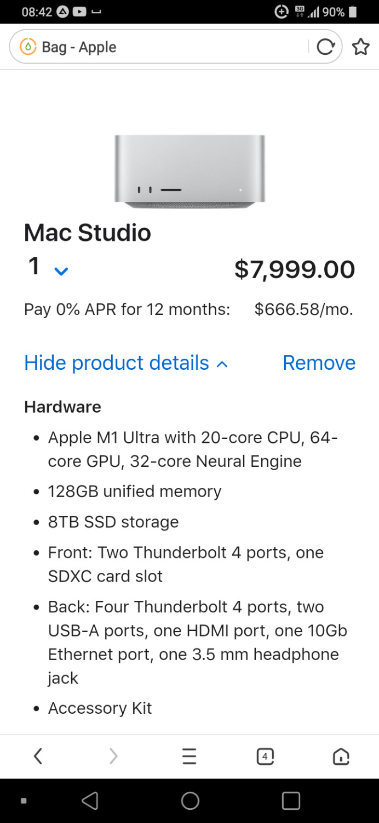Tap the Pay 0% APR for 12 months text
Screen dimensions: 379x823
pyautogui.click(x=127, y=309)
